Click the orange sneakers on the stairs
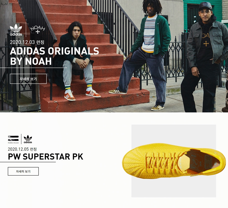The image size is (228, 208). click(82, 95)
